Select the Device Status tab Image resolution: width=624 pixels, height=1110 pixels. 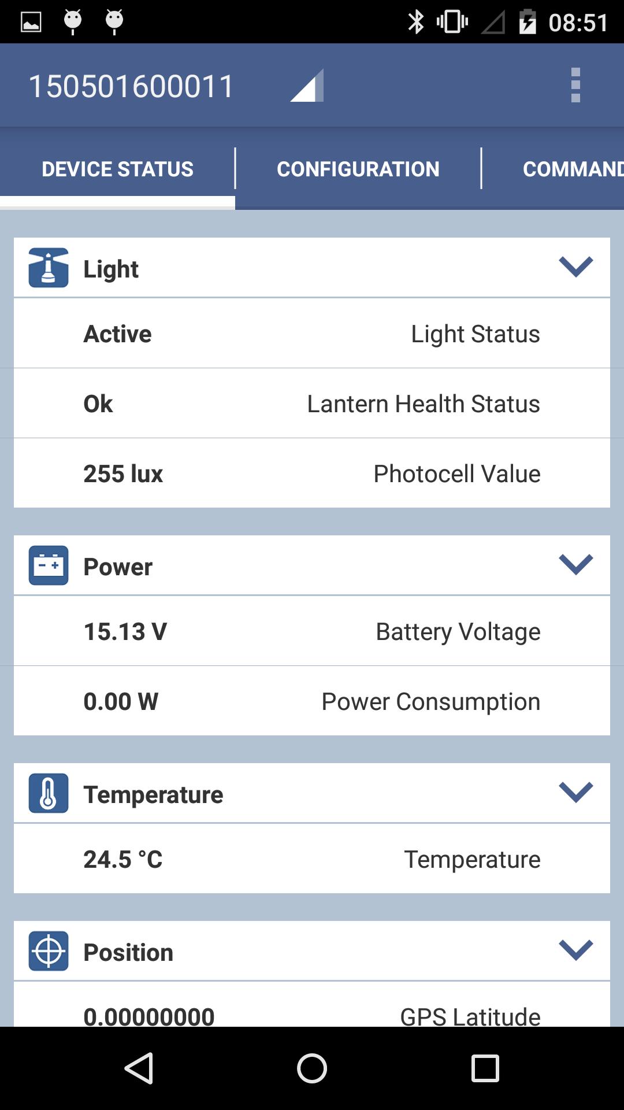coord(118,169)
